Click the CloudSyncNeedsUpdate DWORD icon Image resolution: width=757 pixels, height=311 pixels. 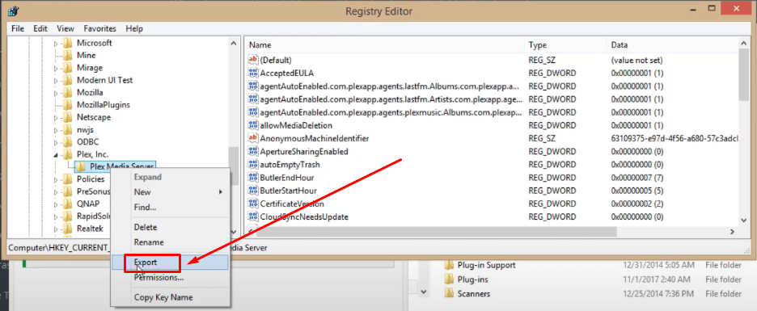click(253, 216)
